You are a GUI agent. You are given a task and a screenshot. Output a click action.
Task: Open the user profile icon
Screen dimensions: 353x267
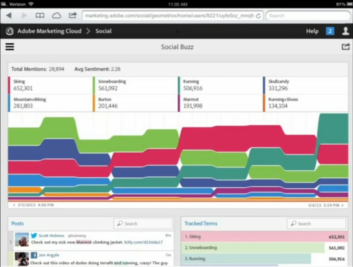click(346, 31)
